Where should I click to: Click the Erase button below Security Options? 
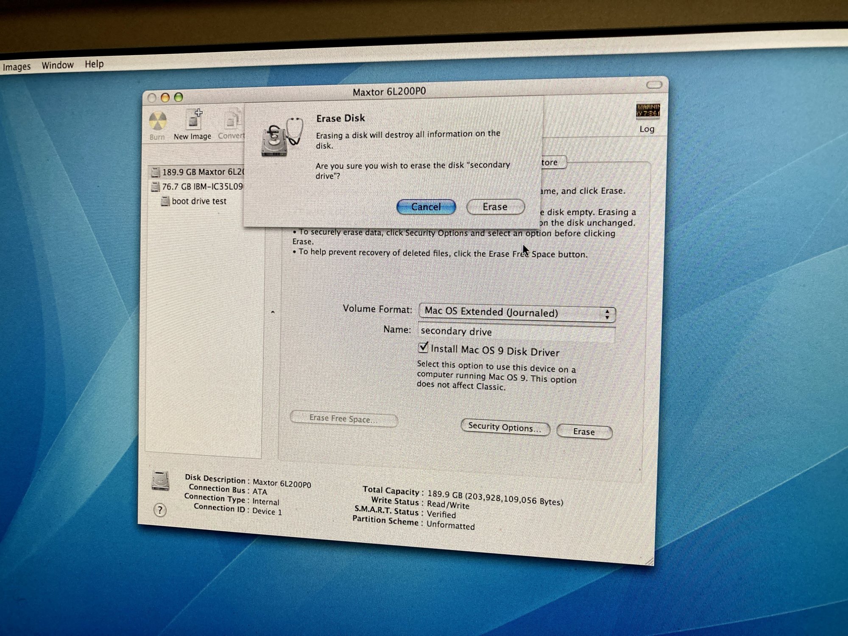tap(584, 432)
